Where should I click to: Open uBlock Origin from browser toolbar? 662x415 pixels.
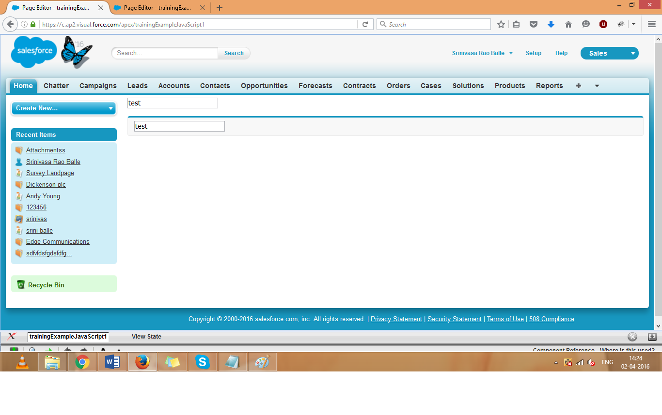click(603, 24)
